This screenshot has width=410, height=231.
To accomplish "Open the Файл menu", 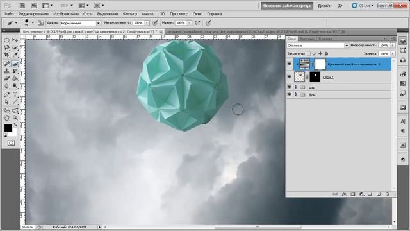I will point(8,14).
